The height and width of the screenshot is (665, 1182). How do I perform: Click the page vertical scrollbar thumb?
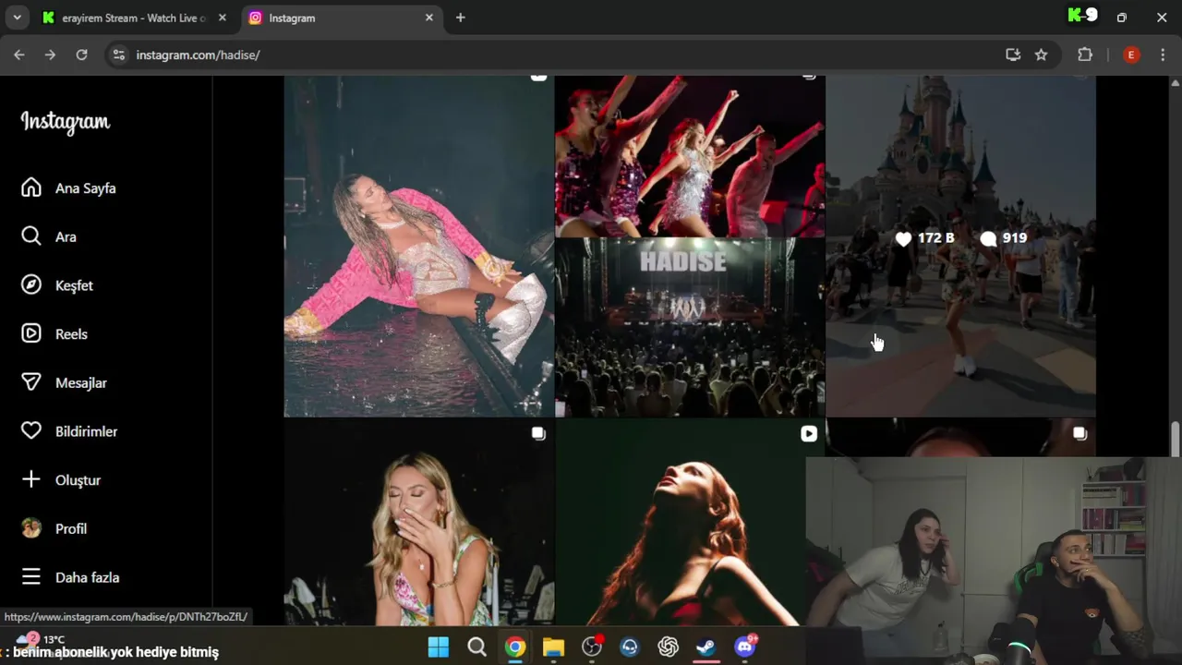[x=1176, y=439]
